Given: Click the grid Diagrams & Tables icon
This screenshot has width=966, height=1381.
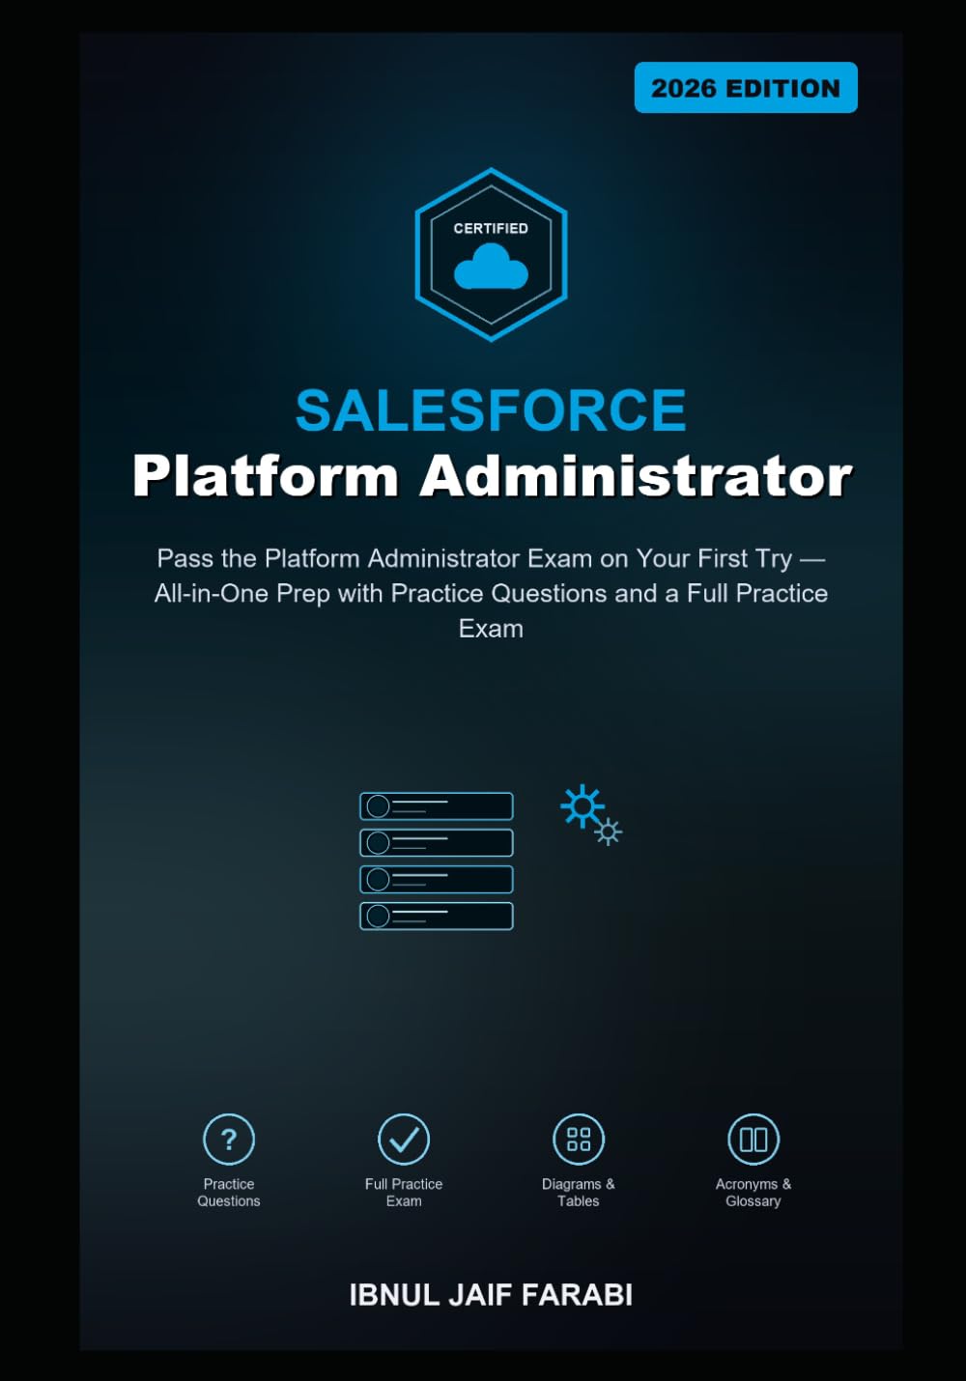Looking at the screenshot, I should pyautogui.click(x=579, y=1140).
